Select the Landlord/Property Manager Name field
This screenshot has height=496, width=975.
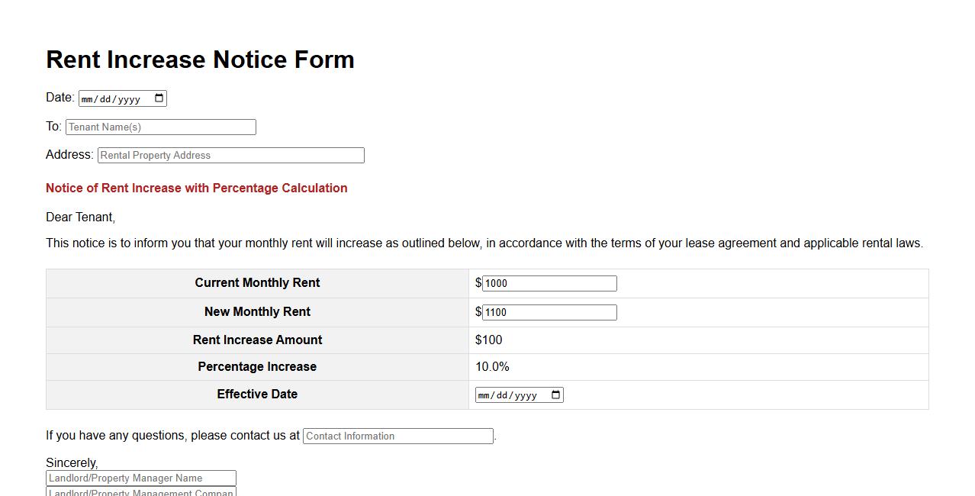(140, 477)
